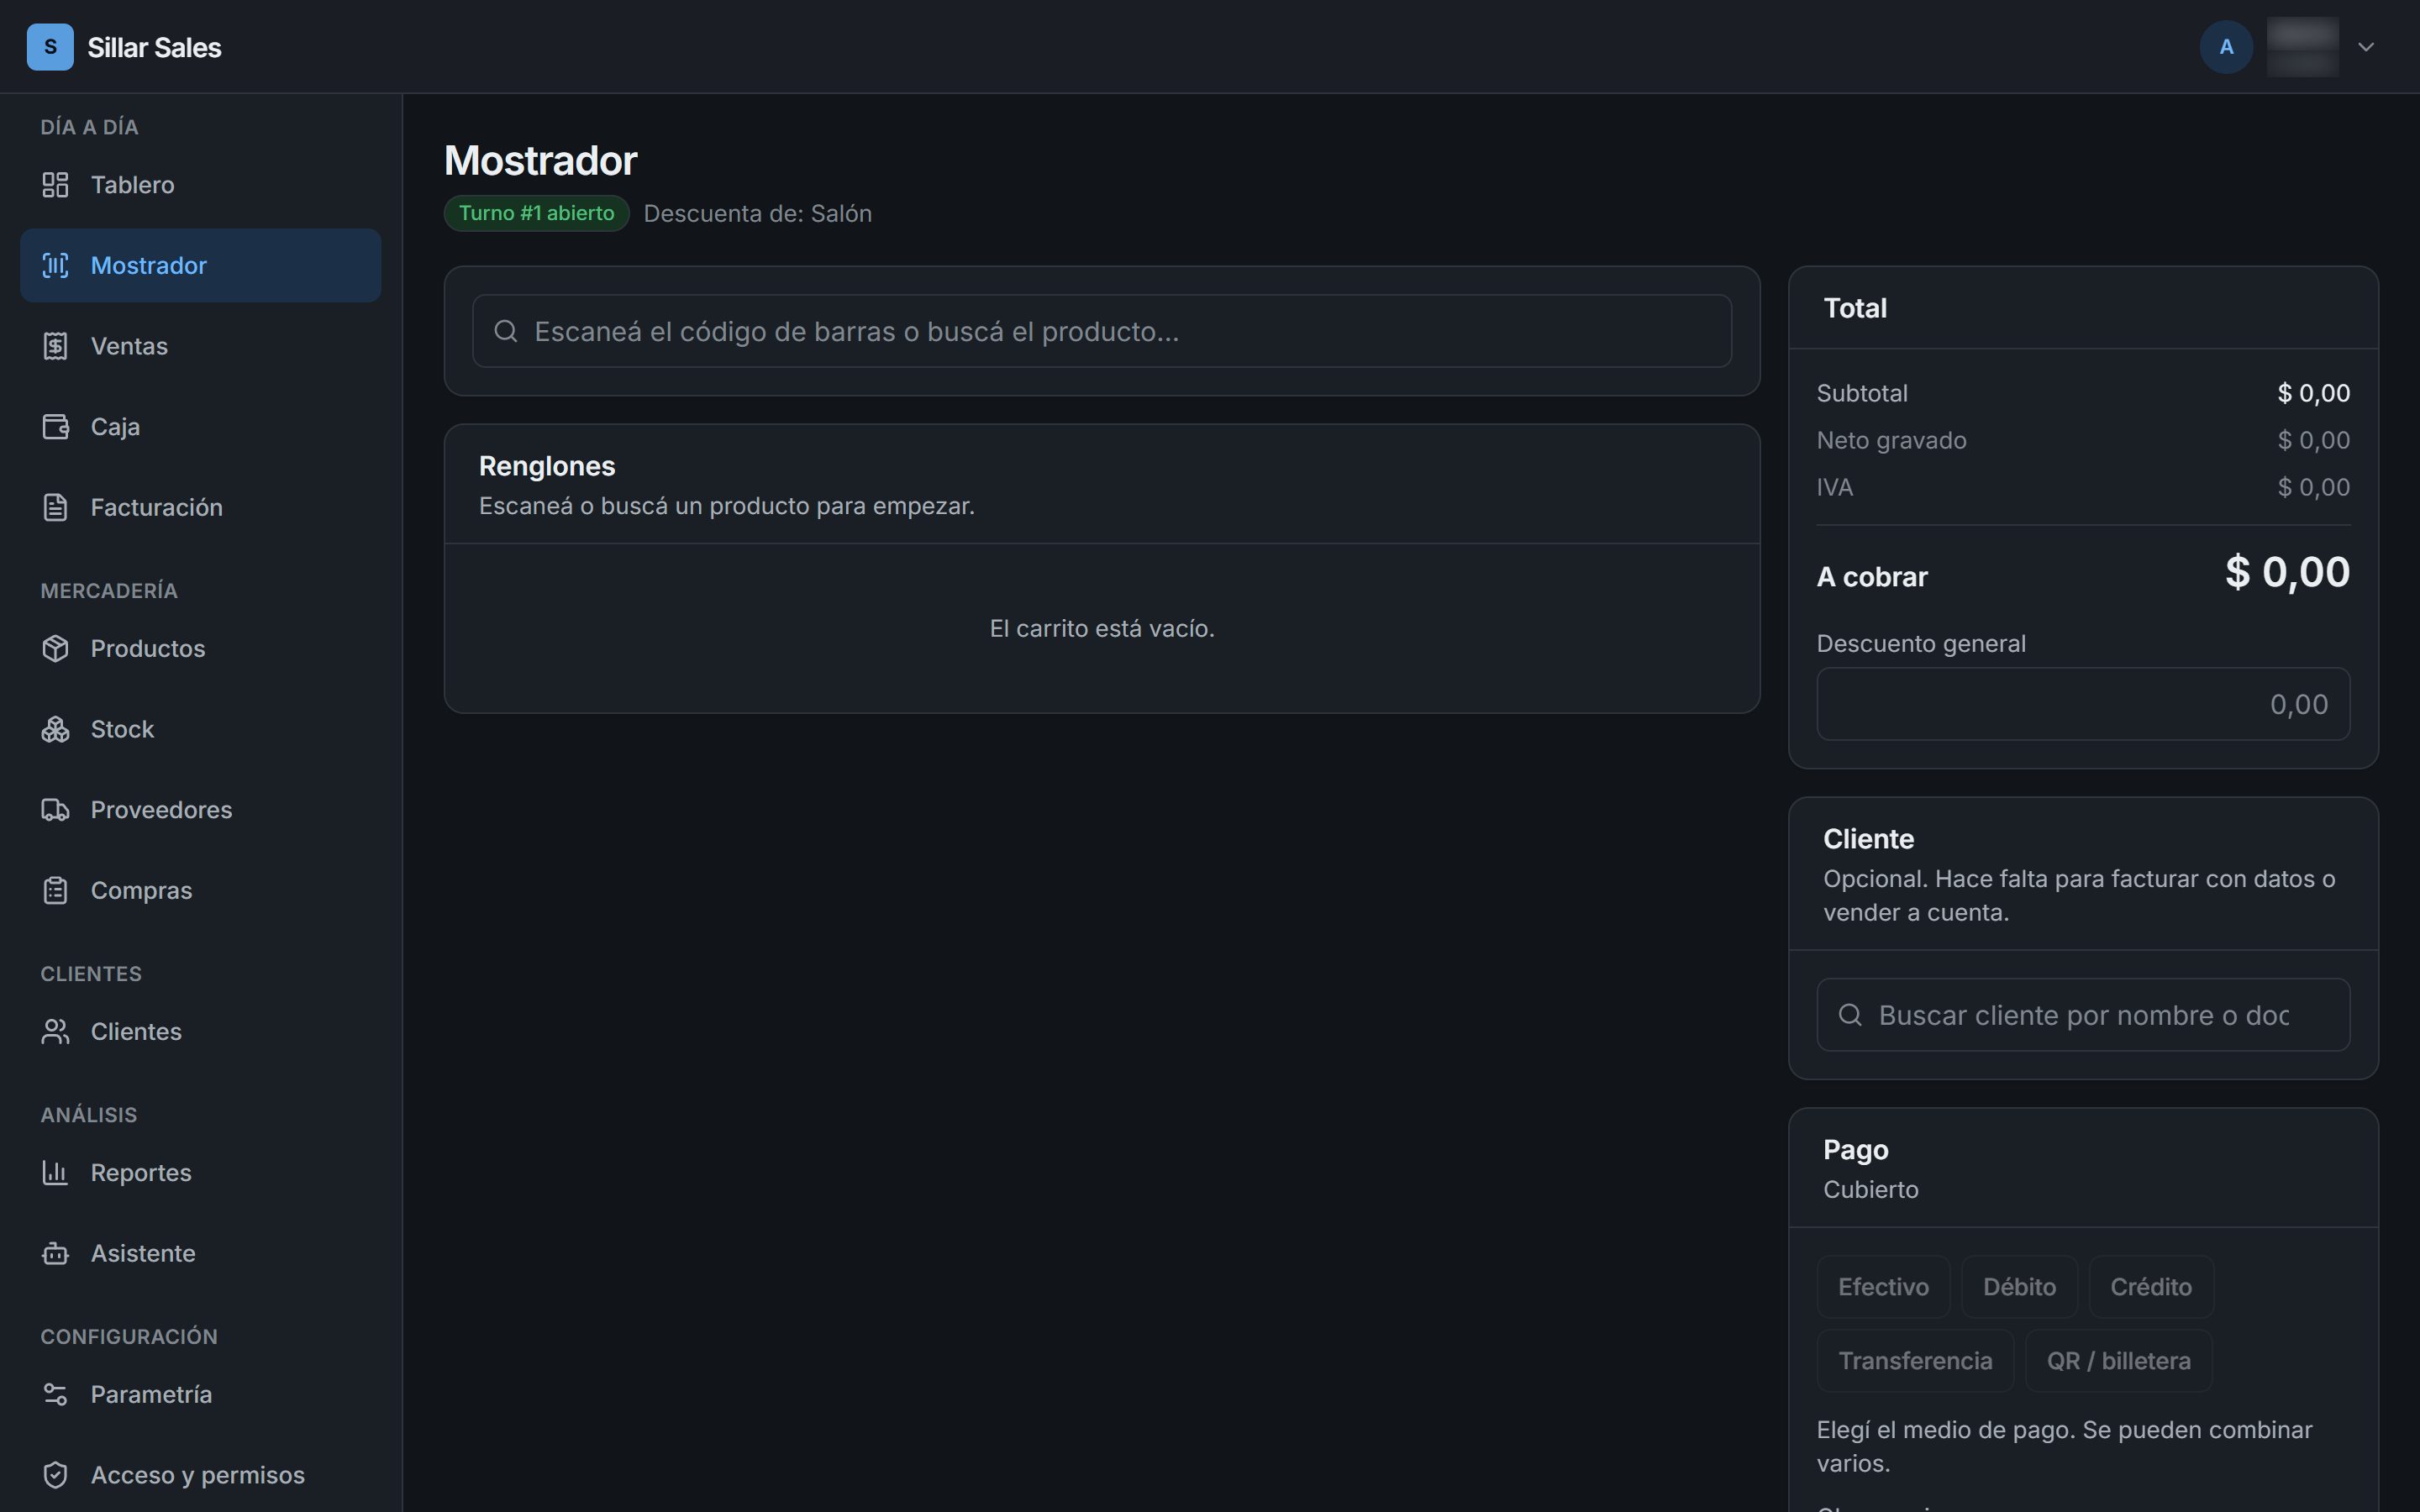Click the Cliente panel heading
Image resolution: width=2420 pixels, height=1512 pixels.
[x=1868, y=839]
